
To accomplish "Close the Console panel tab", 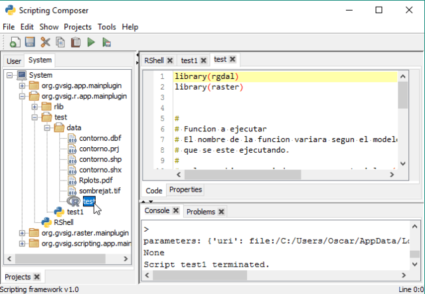I will [x=175, y=211].
